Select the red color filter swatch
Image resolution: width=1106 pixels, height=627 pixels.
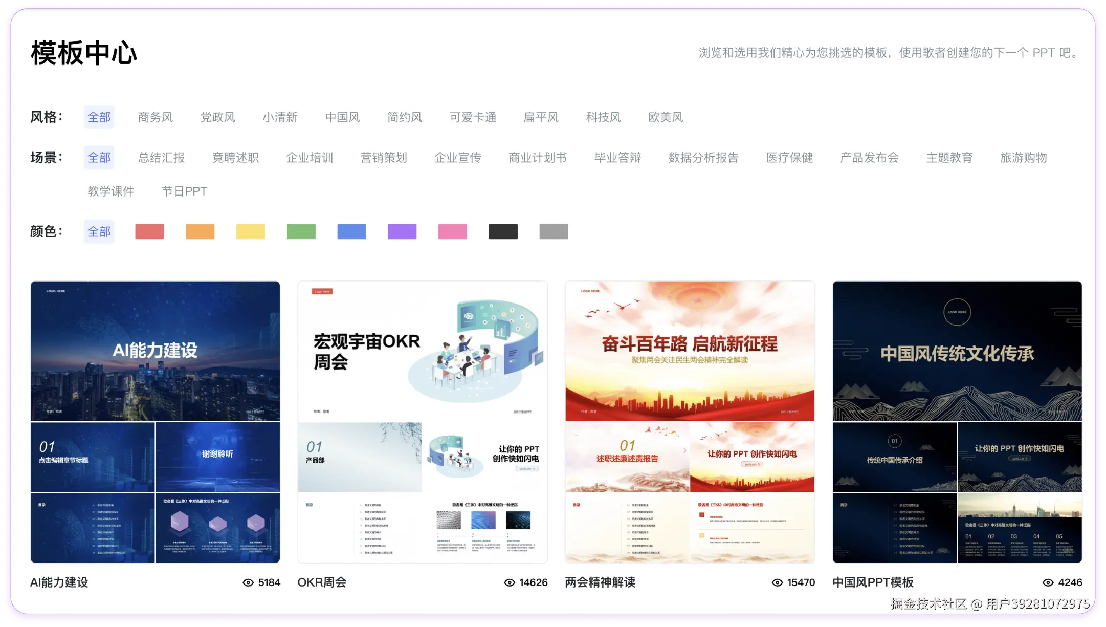[x=149, y=232]
